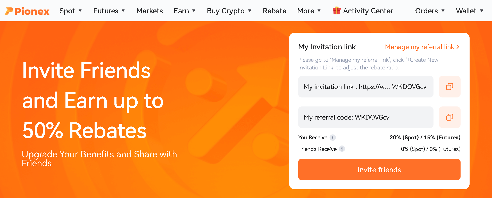Open the Buy Crypto dropdown

pyautogui.click(x=229, y=11)
